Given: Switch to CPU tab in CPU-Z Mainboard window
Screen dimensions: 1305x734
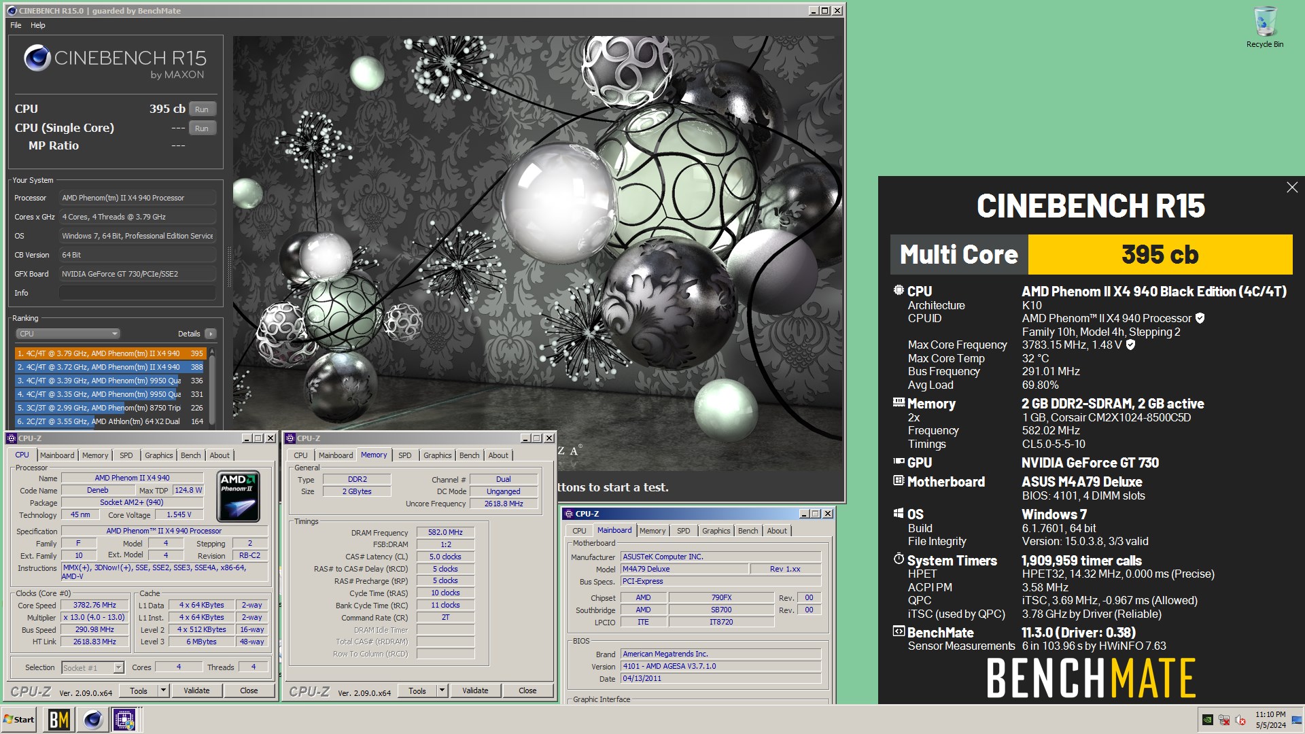Looking at the screenshot, I should [579, 531].
